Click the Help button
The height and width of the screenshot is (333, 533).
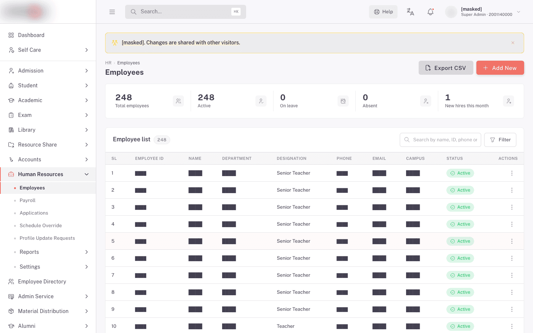tap(383, 12)
